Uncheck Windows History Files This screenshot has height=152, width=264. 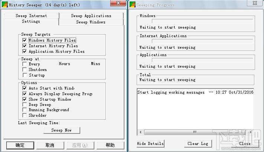tap(25, 40)
